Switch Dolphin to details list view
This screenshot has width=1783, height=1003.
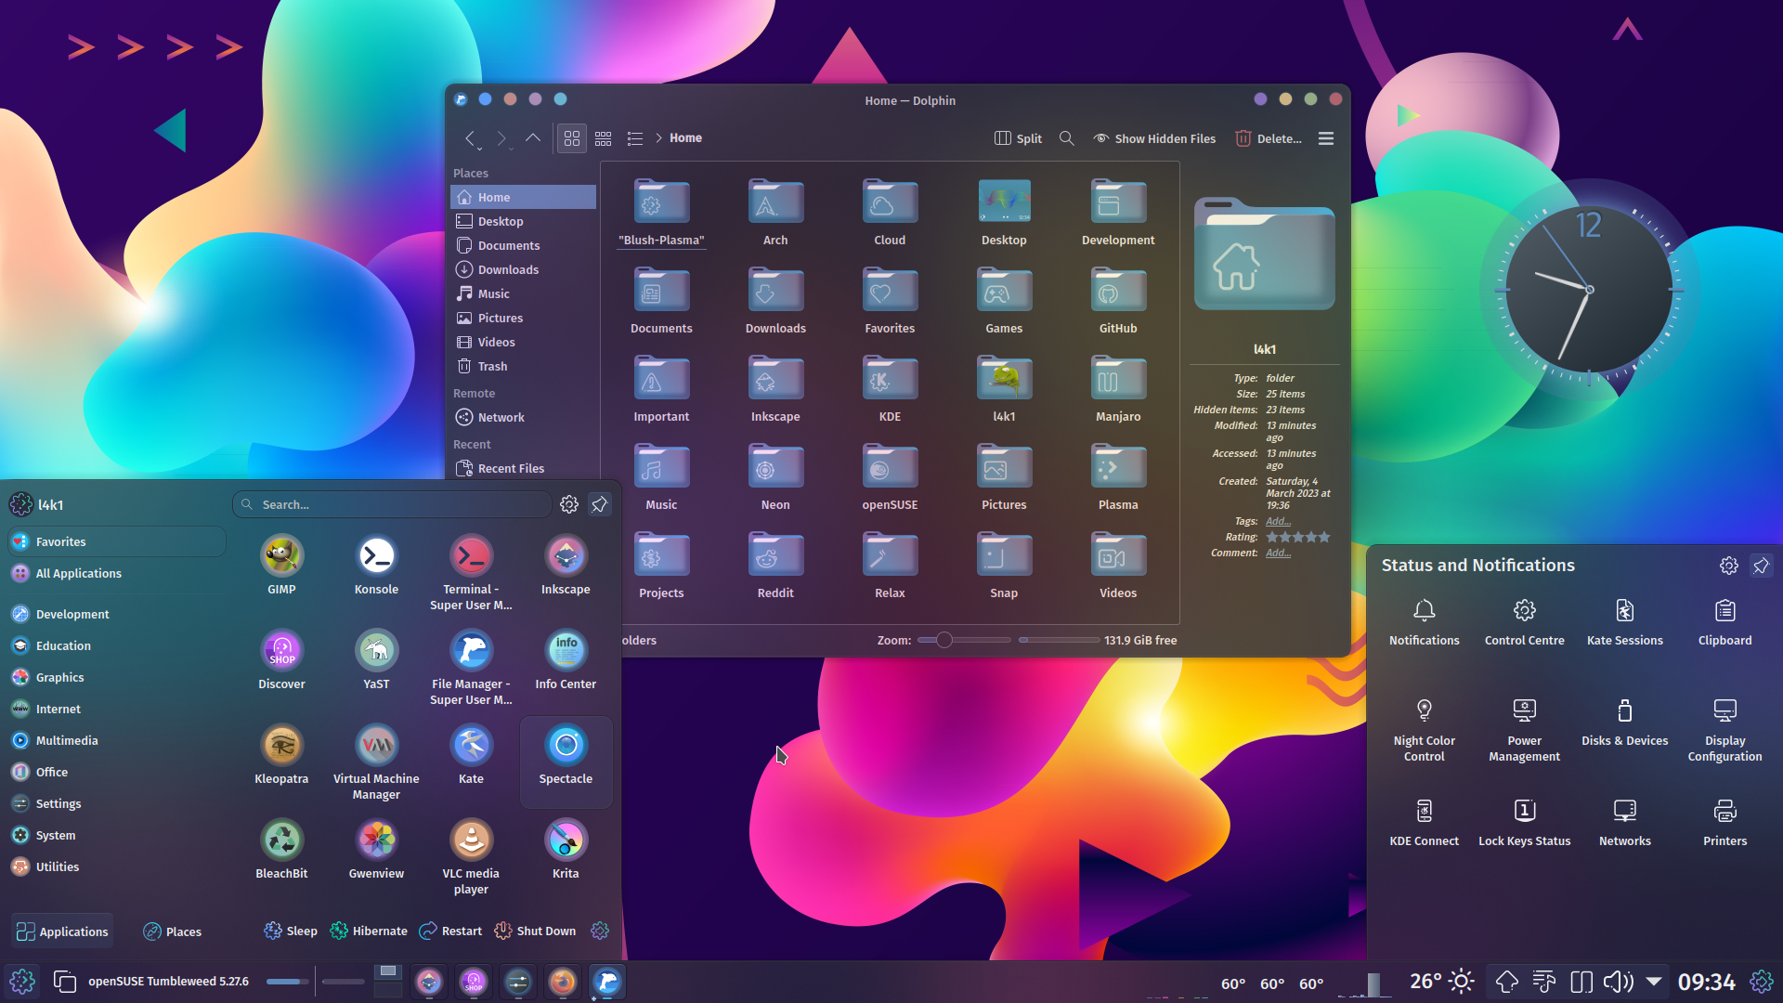(x=635, y=137)
